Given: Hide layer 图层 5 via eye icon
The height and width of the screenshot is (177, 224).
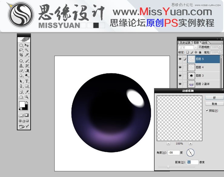Looking at the screenshot, I should tap(180, 59).
